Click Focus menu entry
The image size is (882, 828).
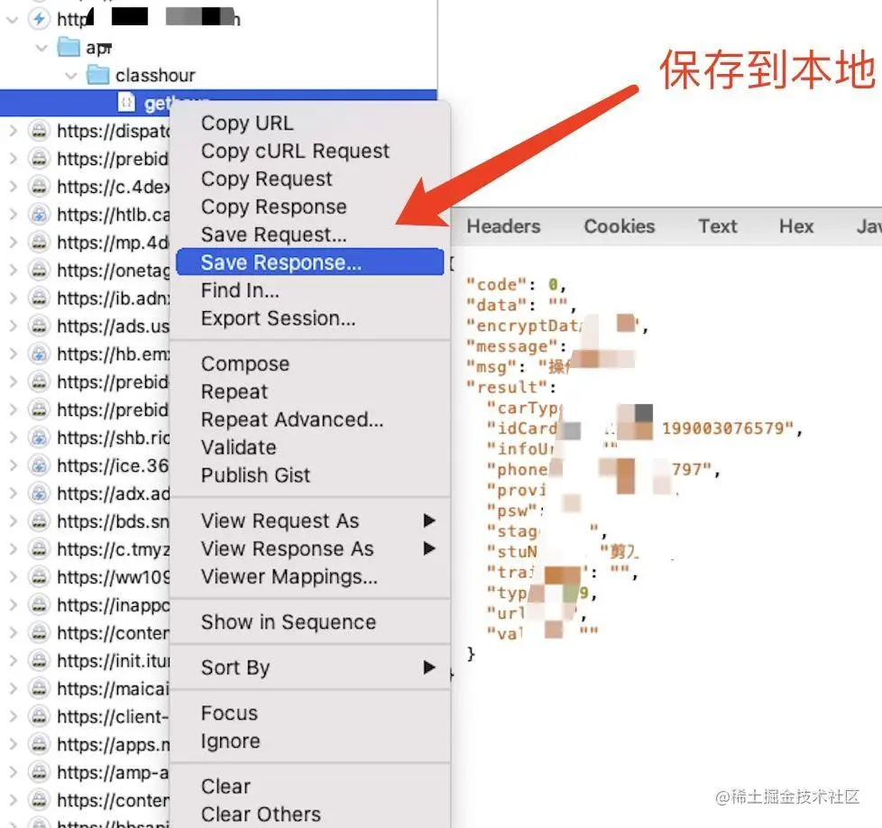[x=229, y=713]
